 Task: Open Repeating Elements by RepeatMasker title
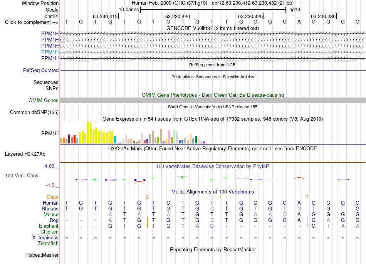point(213,249)
